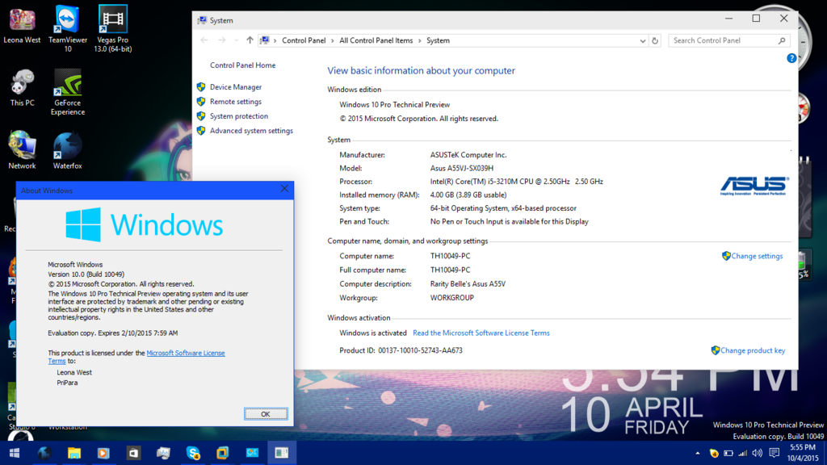The height and width of the screenshot is (465, 827).
Task: Open license terms link in About Windows
Action: [x=185, y=354]
